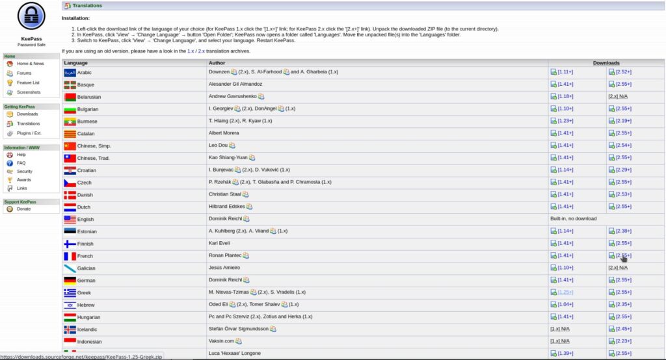This screenshot has width=666, height=360.
Task: Open Help in the sidebar
Action: [x=21, y=155]
